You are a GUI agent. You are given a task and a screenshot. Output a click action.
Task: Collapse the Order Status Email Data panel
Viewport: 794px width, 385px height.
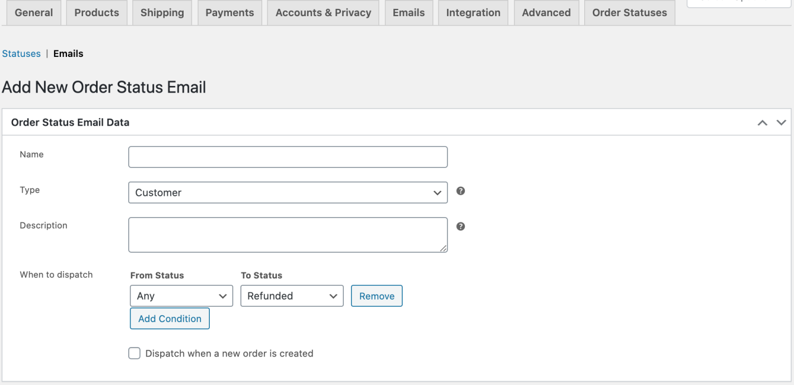tap(762, 122)
